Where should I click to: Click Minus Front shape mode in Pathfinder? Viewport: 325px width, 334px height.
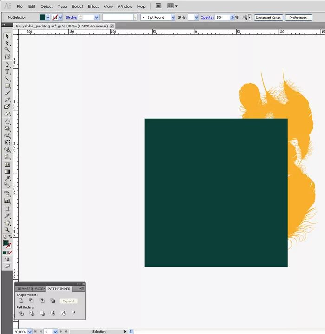(x=31, y=301)
